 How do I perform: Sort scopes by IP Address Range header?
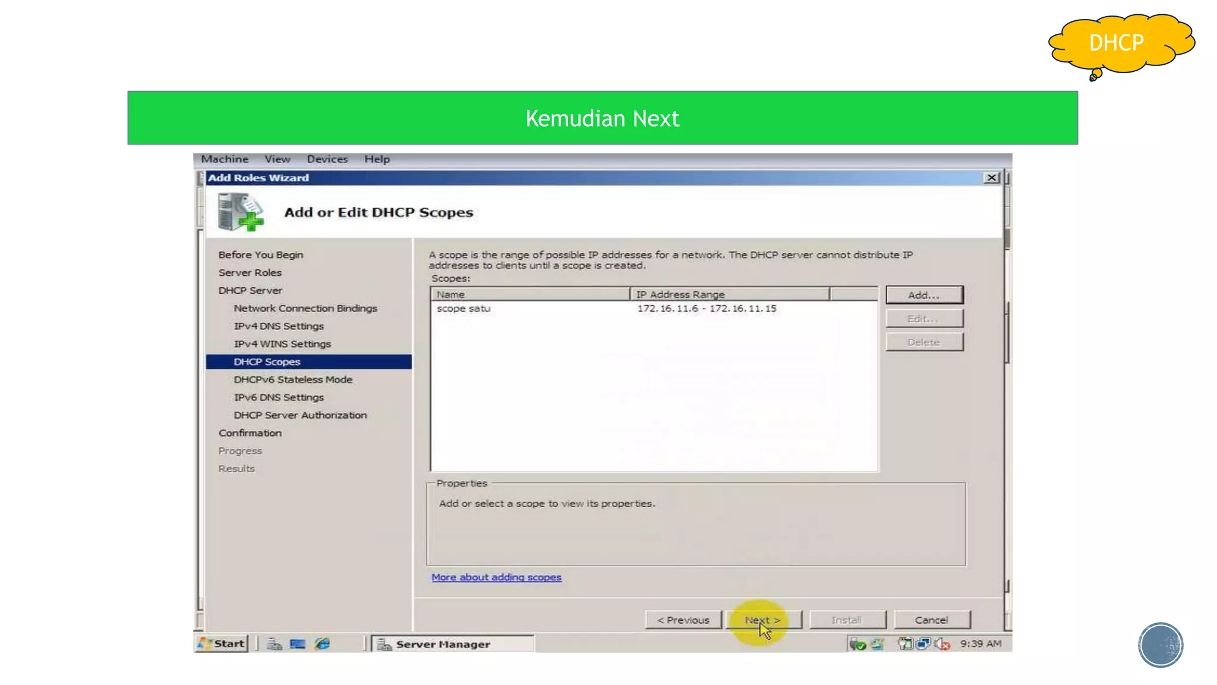point(730,294)
